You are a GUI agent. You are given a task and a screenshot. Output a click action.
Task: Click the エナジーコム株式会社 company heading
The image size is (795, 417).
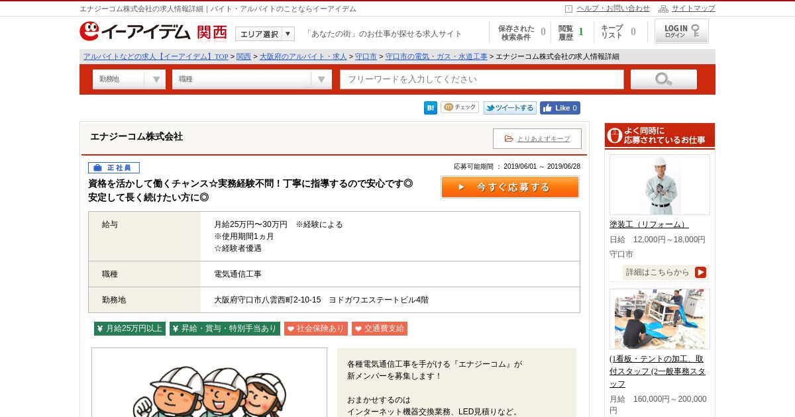136,136
